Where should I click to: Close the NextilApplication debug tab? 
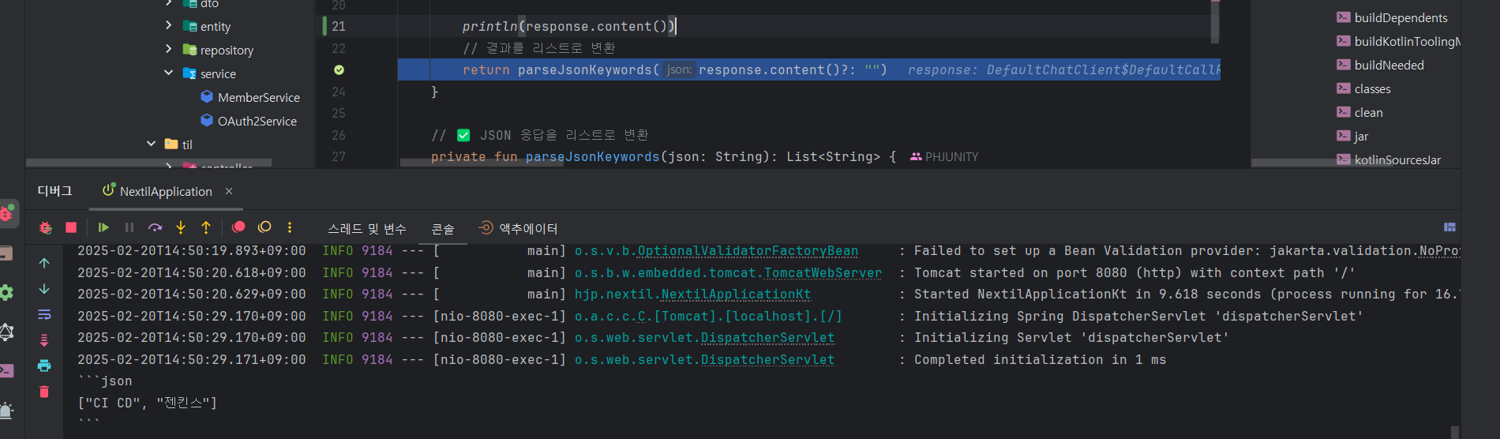[x=229, y=191]
